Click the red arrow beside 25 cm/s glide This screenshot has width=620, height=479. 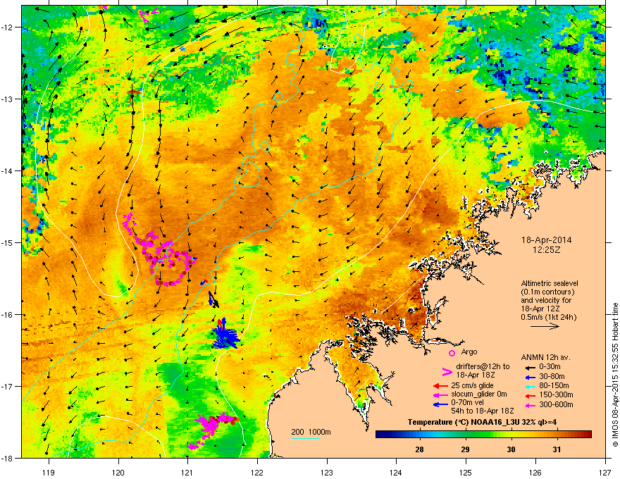pos(440,386)
